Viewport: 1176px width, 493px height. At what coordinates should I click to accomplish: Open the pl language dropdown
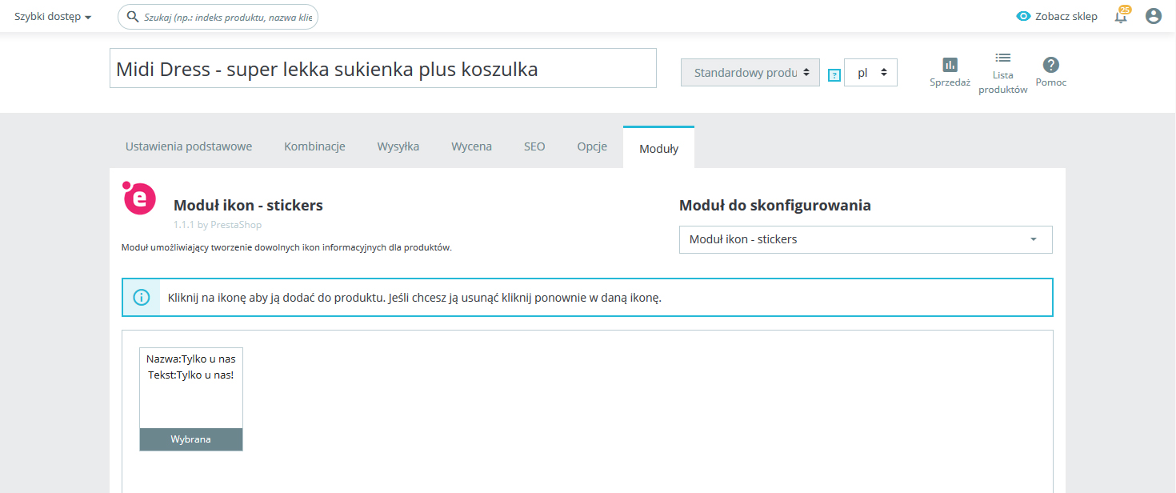[x=870, y=72]
